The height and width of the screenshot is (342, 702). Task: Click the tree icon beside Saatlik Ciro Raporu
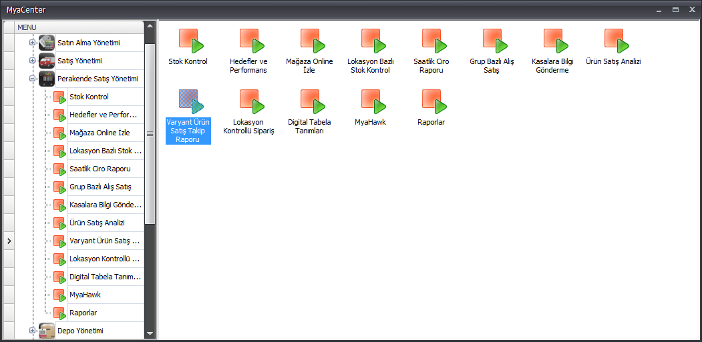60,169
